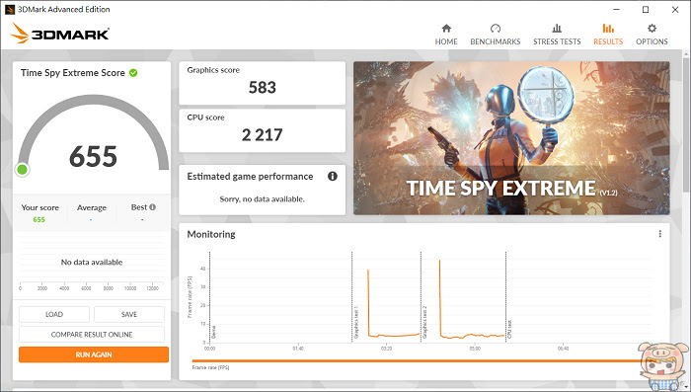Open the Benchmarks gauge icon

tap(496, 29)
